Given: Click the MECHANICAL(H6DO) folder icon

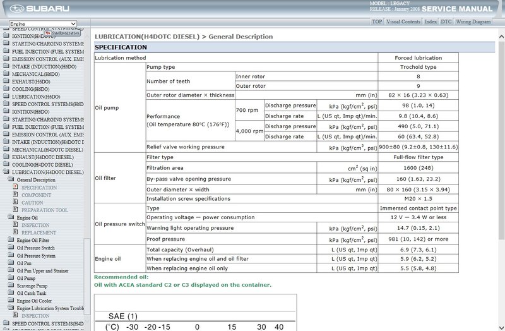Looking at the screenshot, I should pyautogui.click(x=6, y=73).
